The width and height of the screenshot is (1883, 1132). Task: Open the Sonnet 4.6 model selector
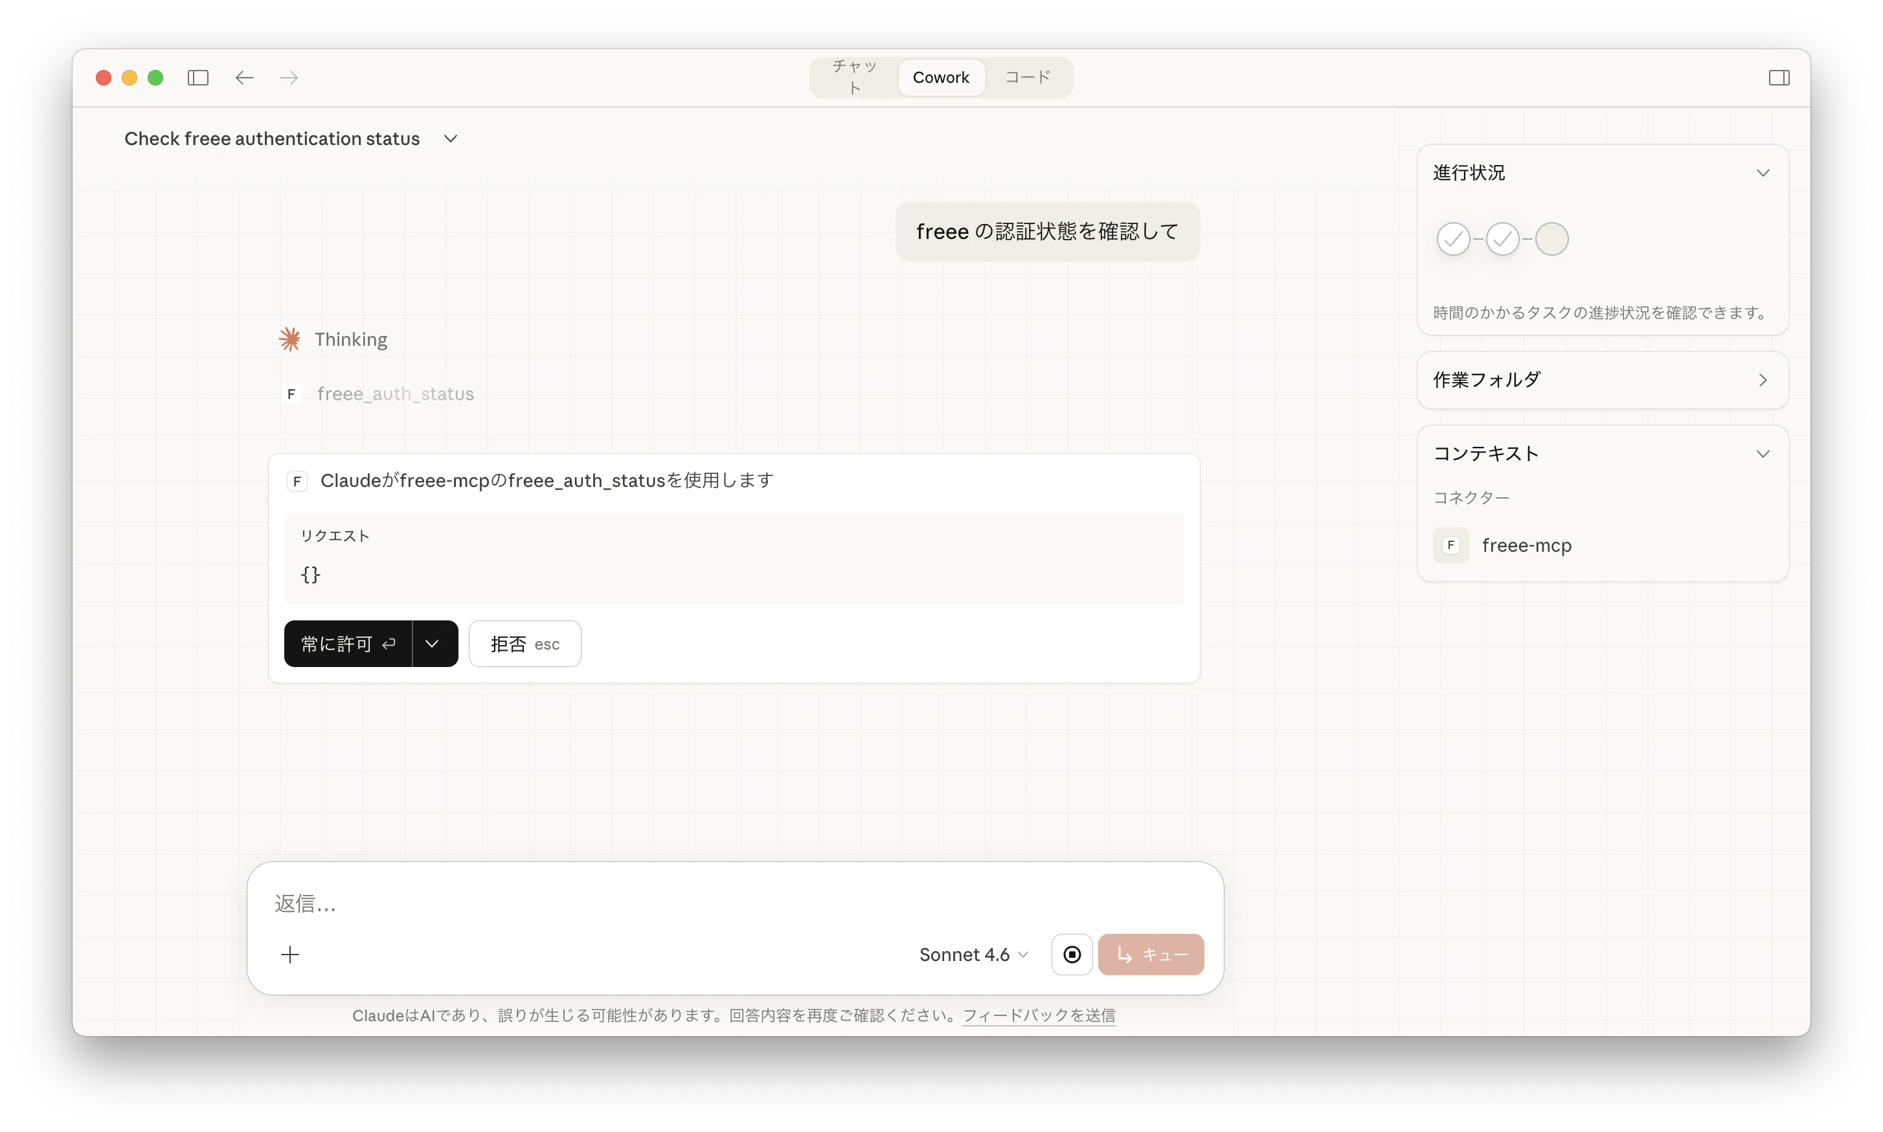click(973, 955)
